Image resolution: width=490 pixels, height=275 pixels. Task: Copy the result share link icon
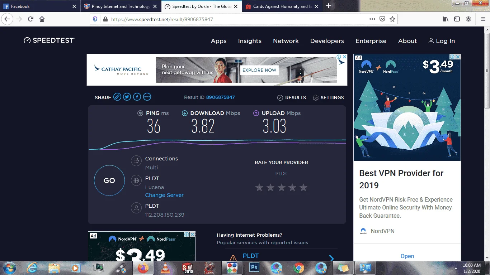tap(117, 97)
